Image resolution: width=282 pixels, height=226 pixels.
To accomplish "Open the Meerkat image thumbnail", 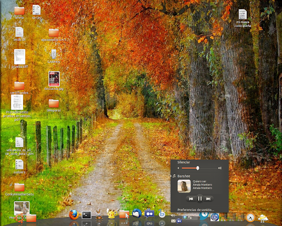I will point(21,208).
